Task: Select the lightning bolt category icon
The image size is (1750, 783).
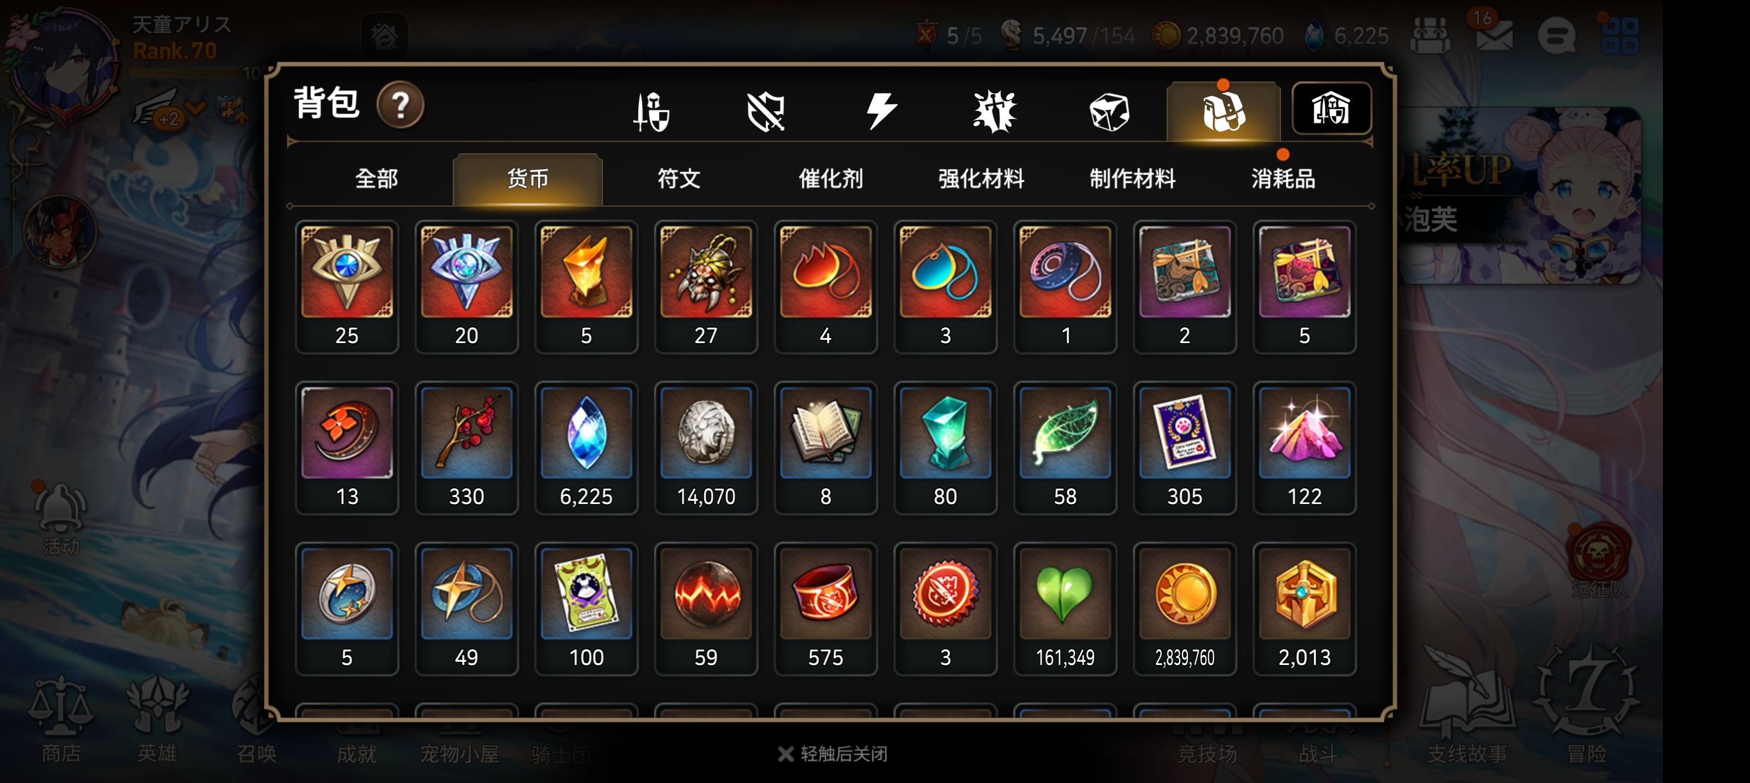Action: (881, 111)
